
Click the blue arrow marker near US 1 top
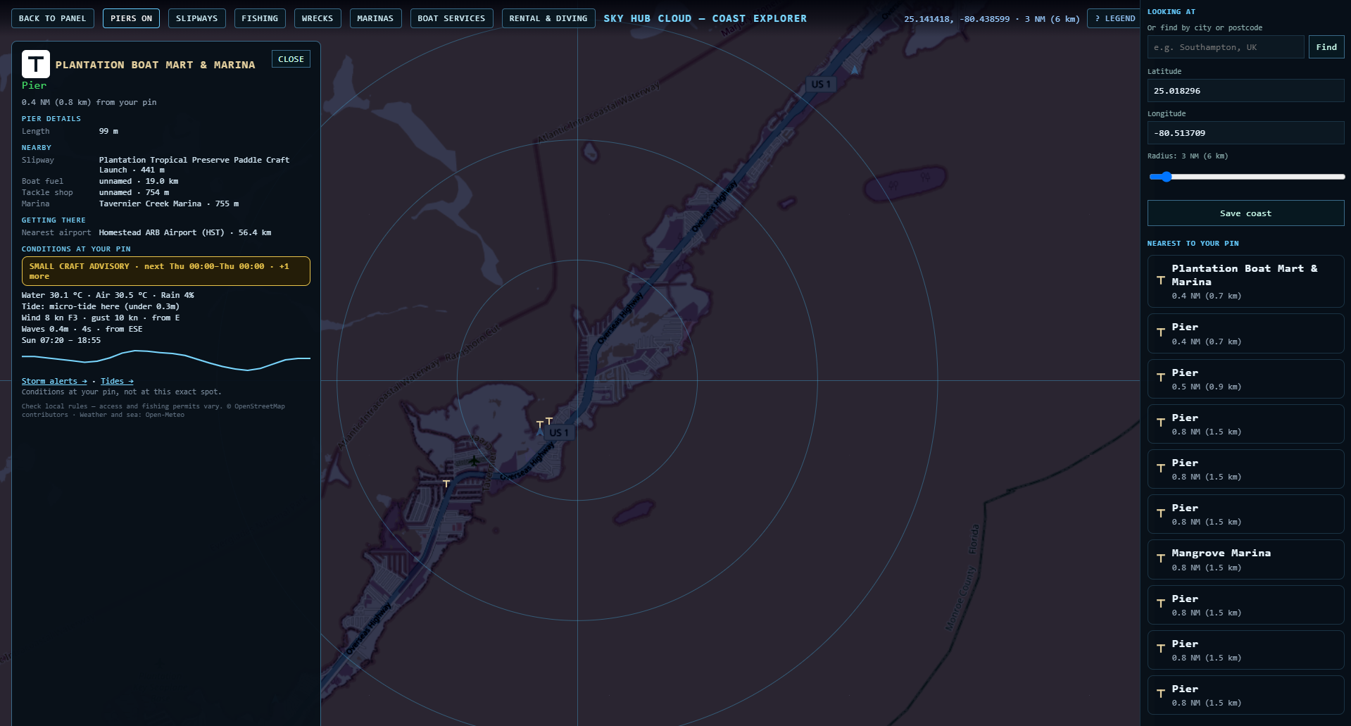click(855, 70)
